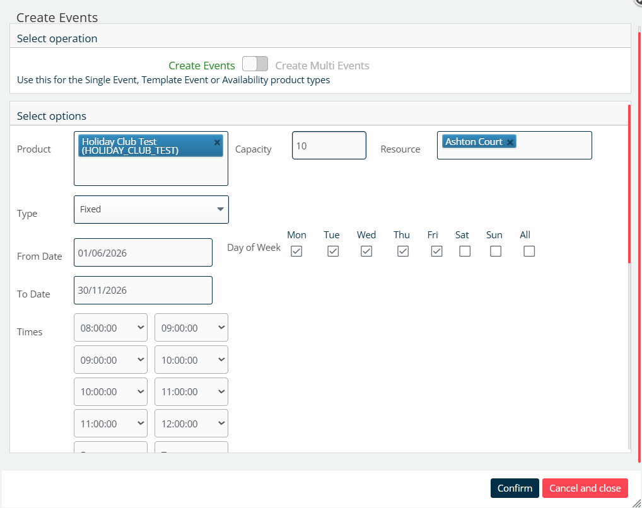The image size is (642, 508).
Task: Click the Day of Week label
Action: point(254,248)
